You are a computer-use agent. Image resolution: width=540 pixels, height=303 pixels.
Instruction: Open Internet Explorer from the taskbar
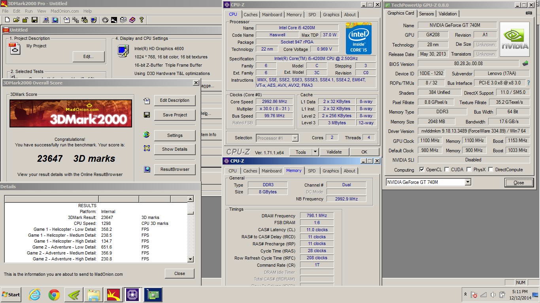(35, 295)
